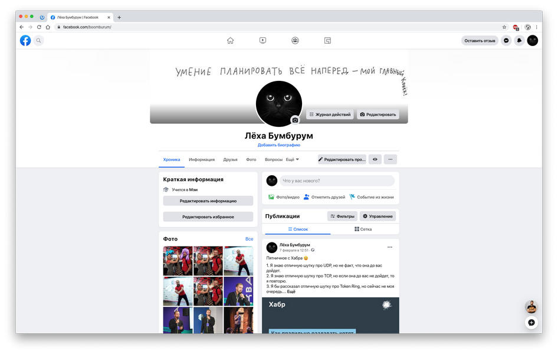The height and width of the screenshot is (354, 558).
Task: Open Журнал действий activity log
Action: click(x=330, y=114)
